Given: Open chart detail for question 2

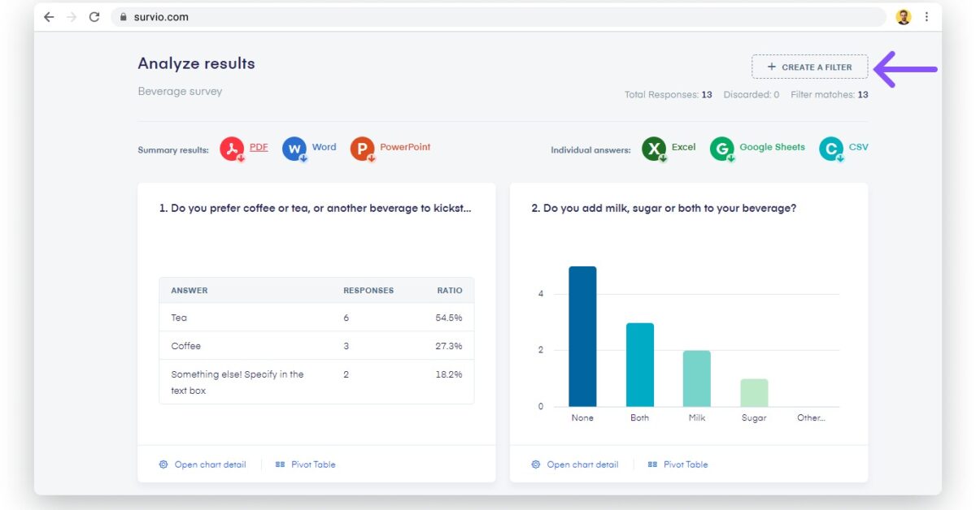Looking at the screenshot, I should point(575,465).
